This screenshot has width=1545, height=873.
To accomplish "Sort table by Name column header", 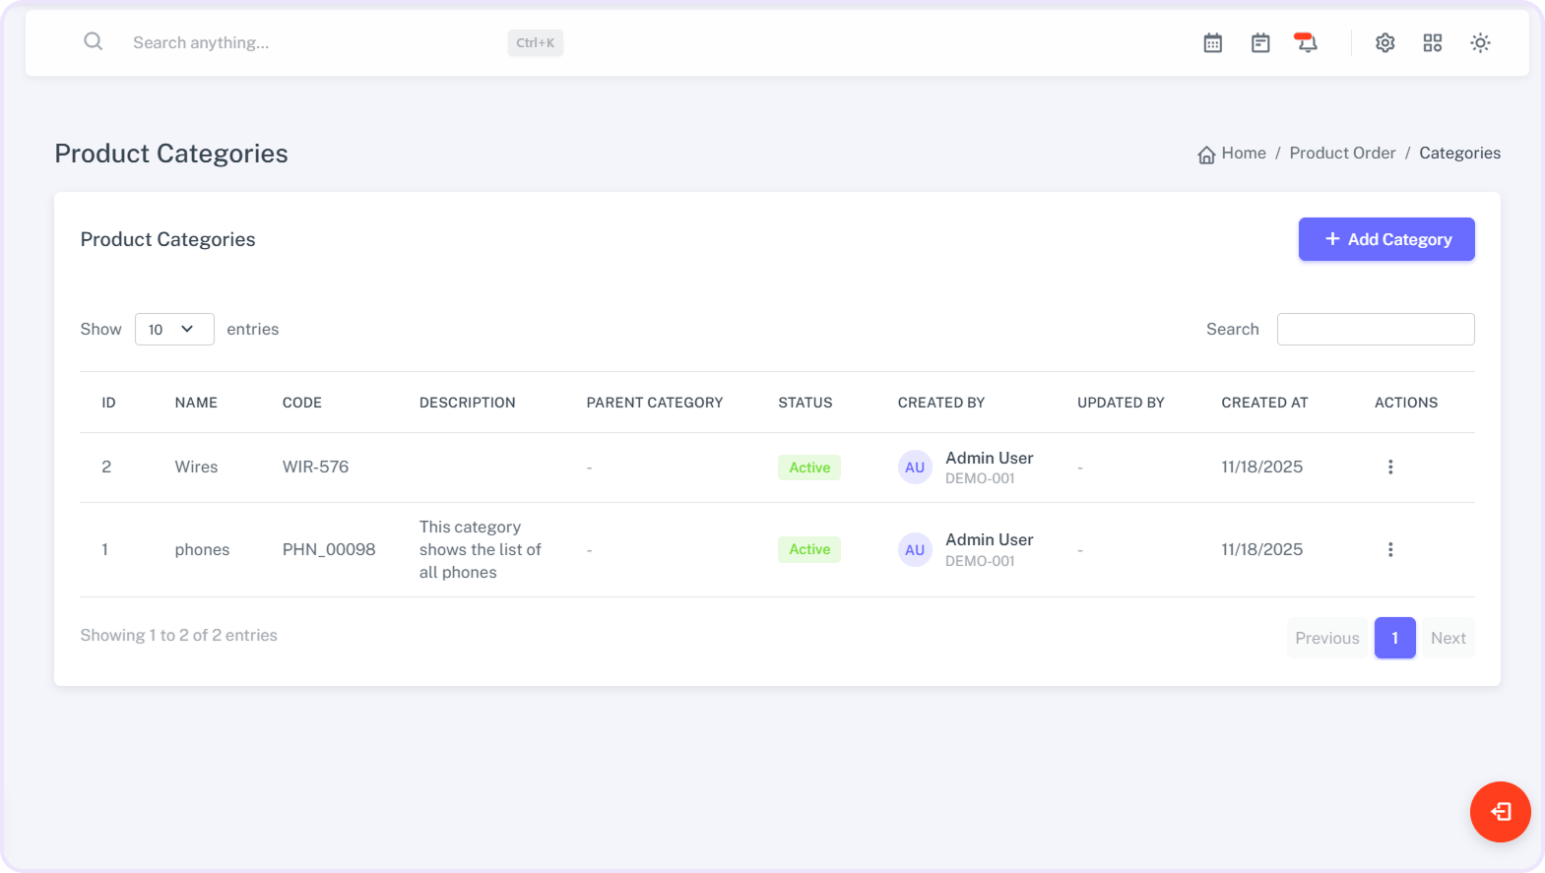I will point(196,403).
